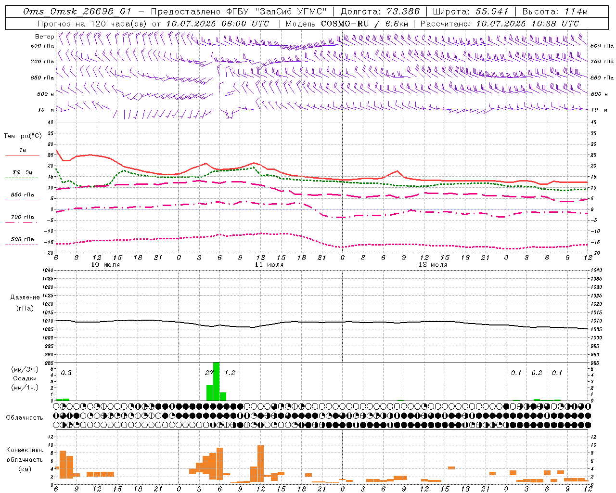Click the (мм/1ч.) unit label
This screenshot has height=493, width=616.
(x=25, y=387)
